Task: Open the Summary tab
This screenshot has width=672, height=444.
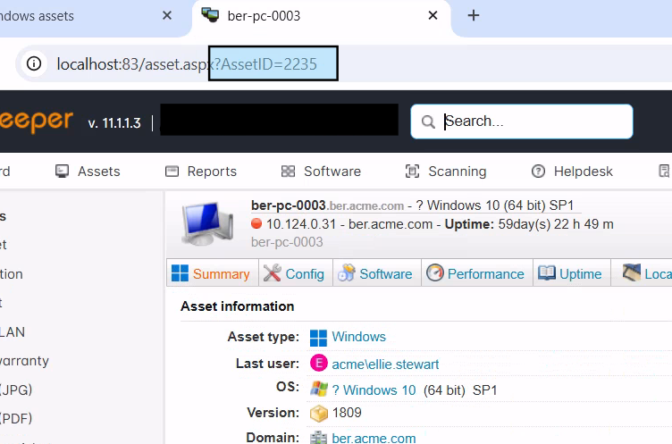Action: [x=212, y=273]
